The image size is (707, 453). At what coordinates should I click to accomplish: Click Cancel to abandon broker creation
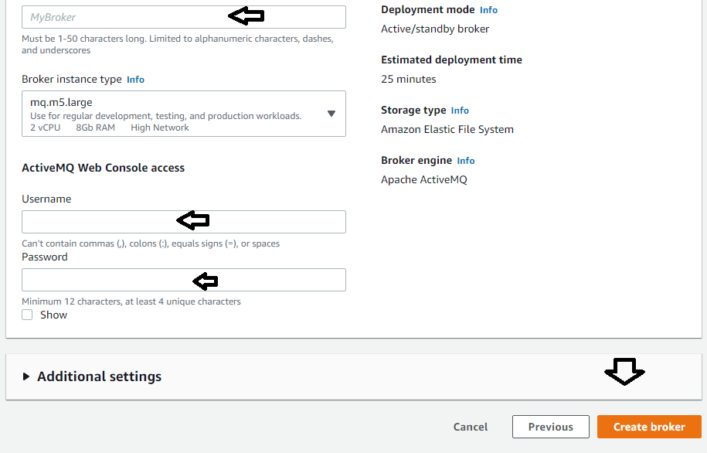point(470,426)
